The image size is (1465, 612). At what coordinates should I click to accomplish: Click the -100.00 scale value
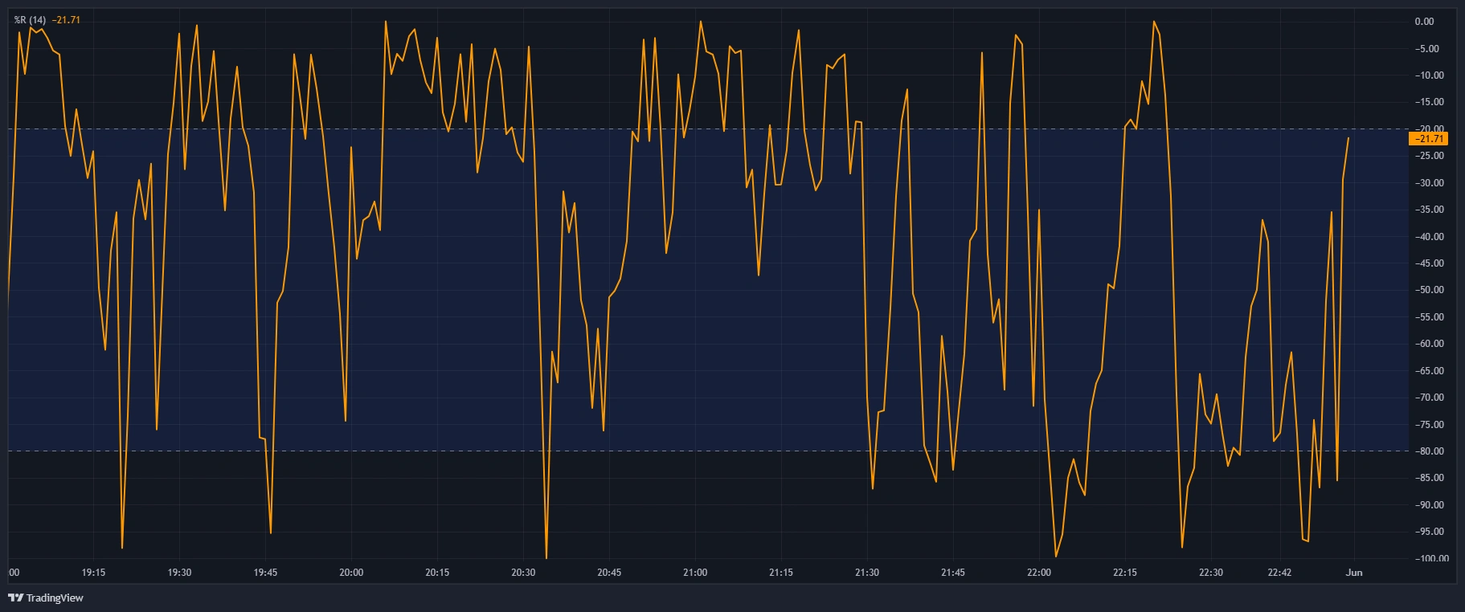coord(1430,558)
